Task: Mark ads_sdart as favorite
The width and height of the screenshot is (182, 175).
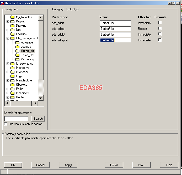Action: pos(160,22)
